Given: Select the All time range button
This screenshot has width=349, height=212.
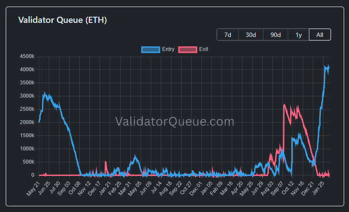Looking at the screenshot, I should [320, 35].
